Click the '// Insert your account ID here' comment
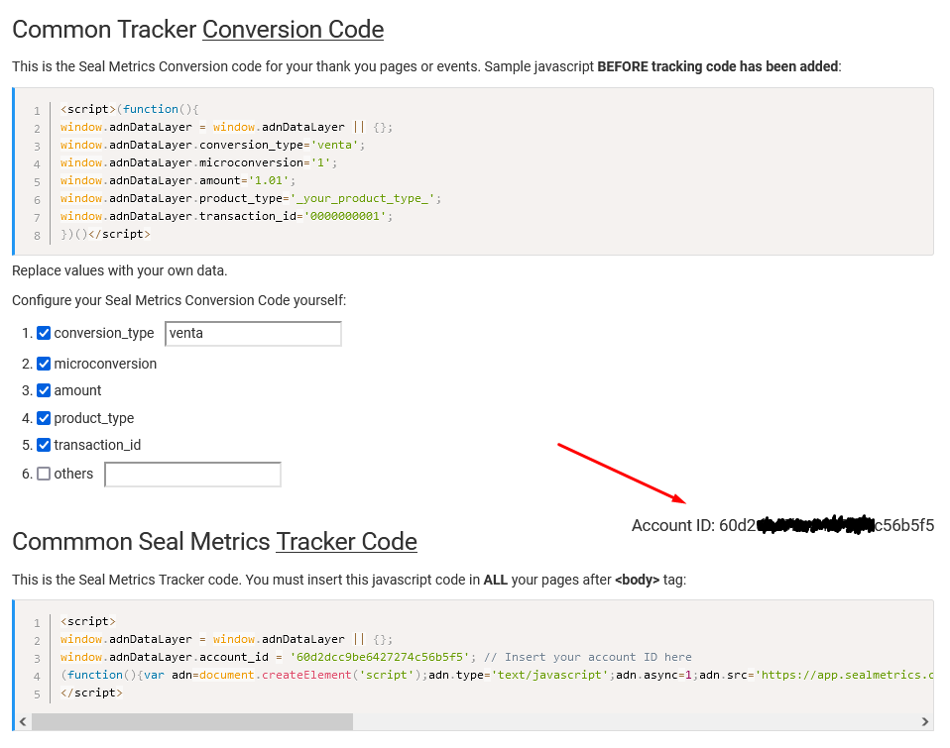Image resolution: width=950 pixels, height=748 pixels. [x=588, y=657]
